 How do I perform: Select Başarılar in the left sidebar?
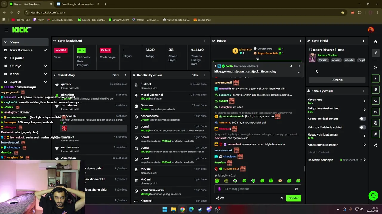point(25,58)
